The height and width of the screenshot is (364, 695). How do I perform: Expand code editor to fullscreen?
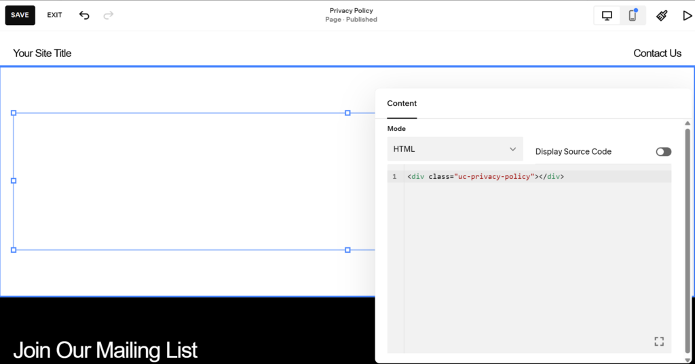coord(658,341)
